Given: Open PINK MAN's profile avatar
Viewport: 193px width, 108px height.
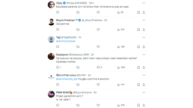Looking at the screenshot, I should click(51, 94).
